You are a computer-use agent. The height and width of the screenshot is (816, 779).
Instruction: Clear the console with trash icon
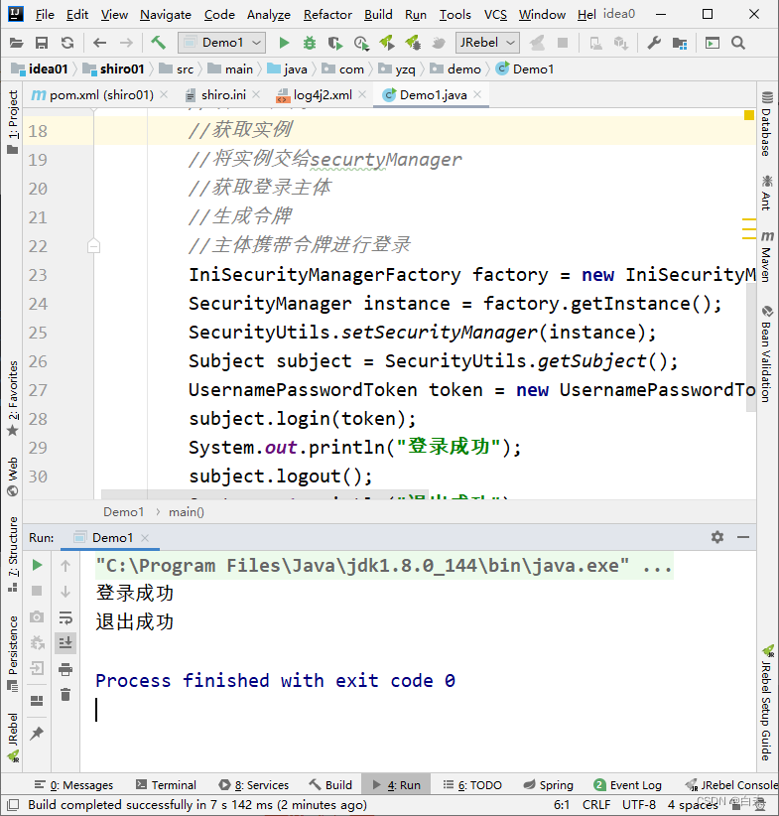click(65, 695)
